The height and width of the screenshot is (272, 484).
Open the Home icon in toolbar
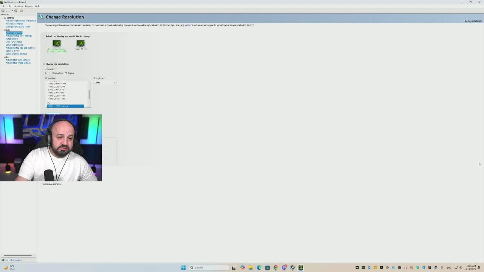[x=21, y=11]
